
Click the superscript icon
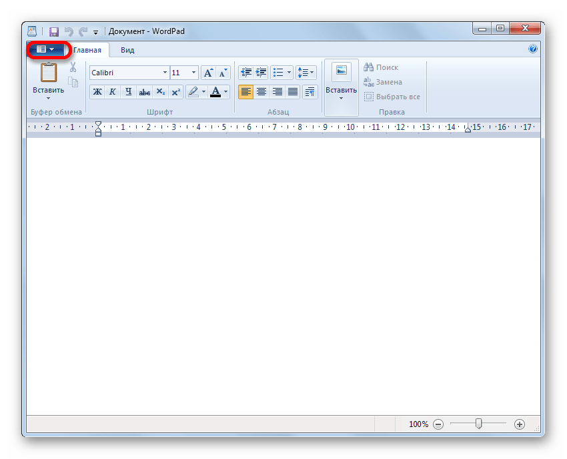(x=175, y=92)
